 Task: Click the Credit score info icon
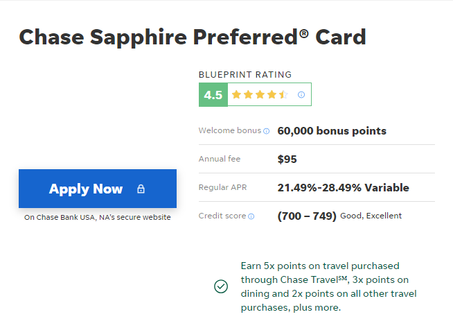pyautogui.click(x=251, y=216)
